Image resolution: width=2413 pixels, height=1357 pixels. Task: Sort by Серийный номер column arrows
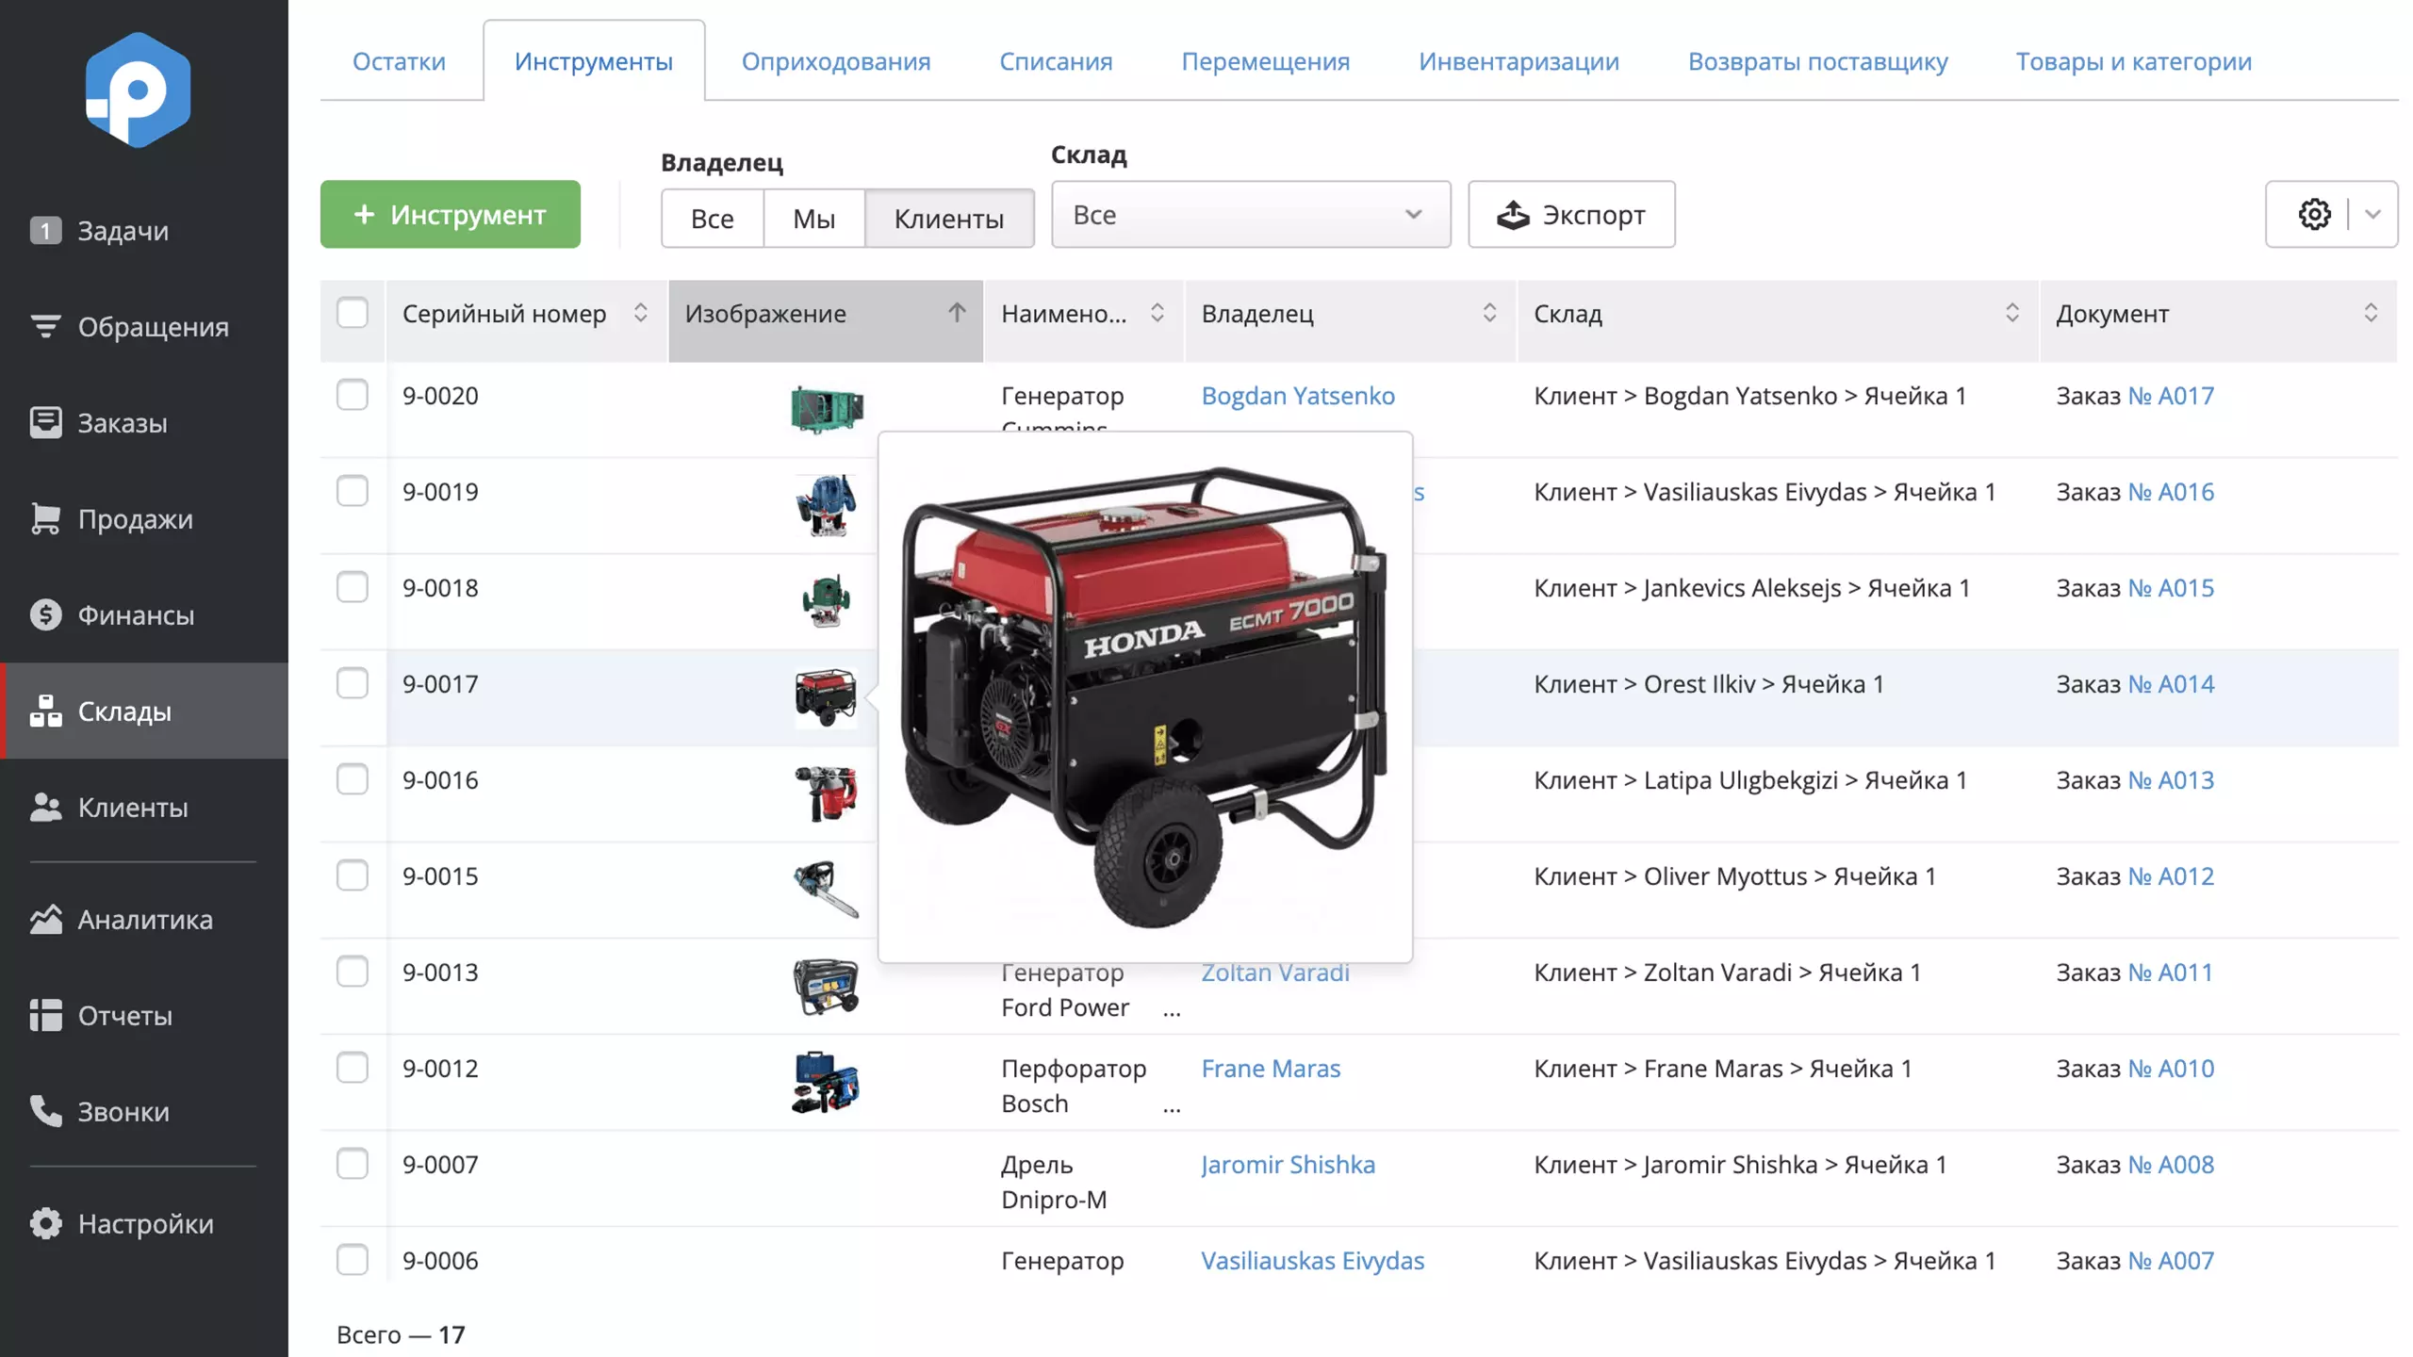coord(640,313)
